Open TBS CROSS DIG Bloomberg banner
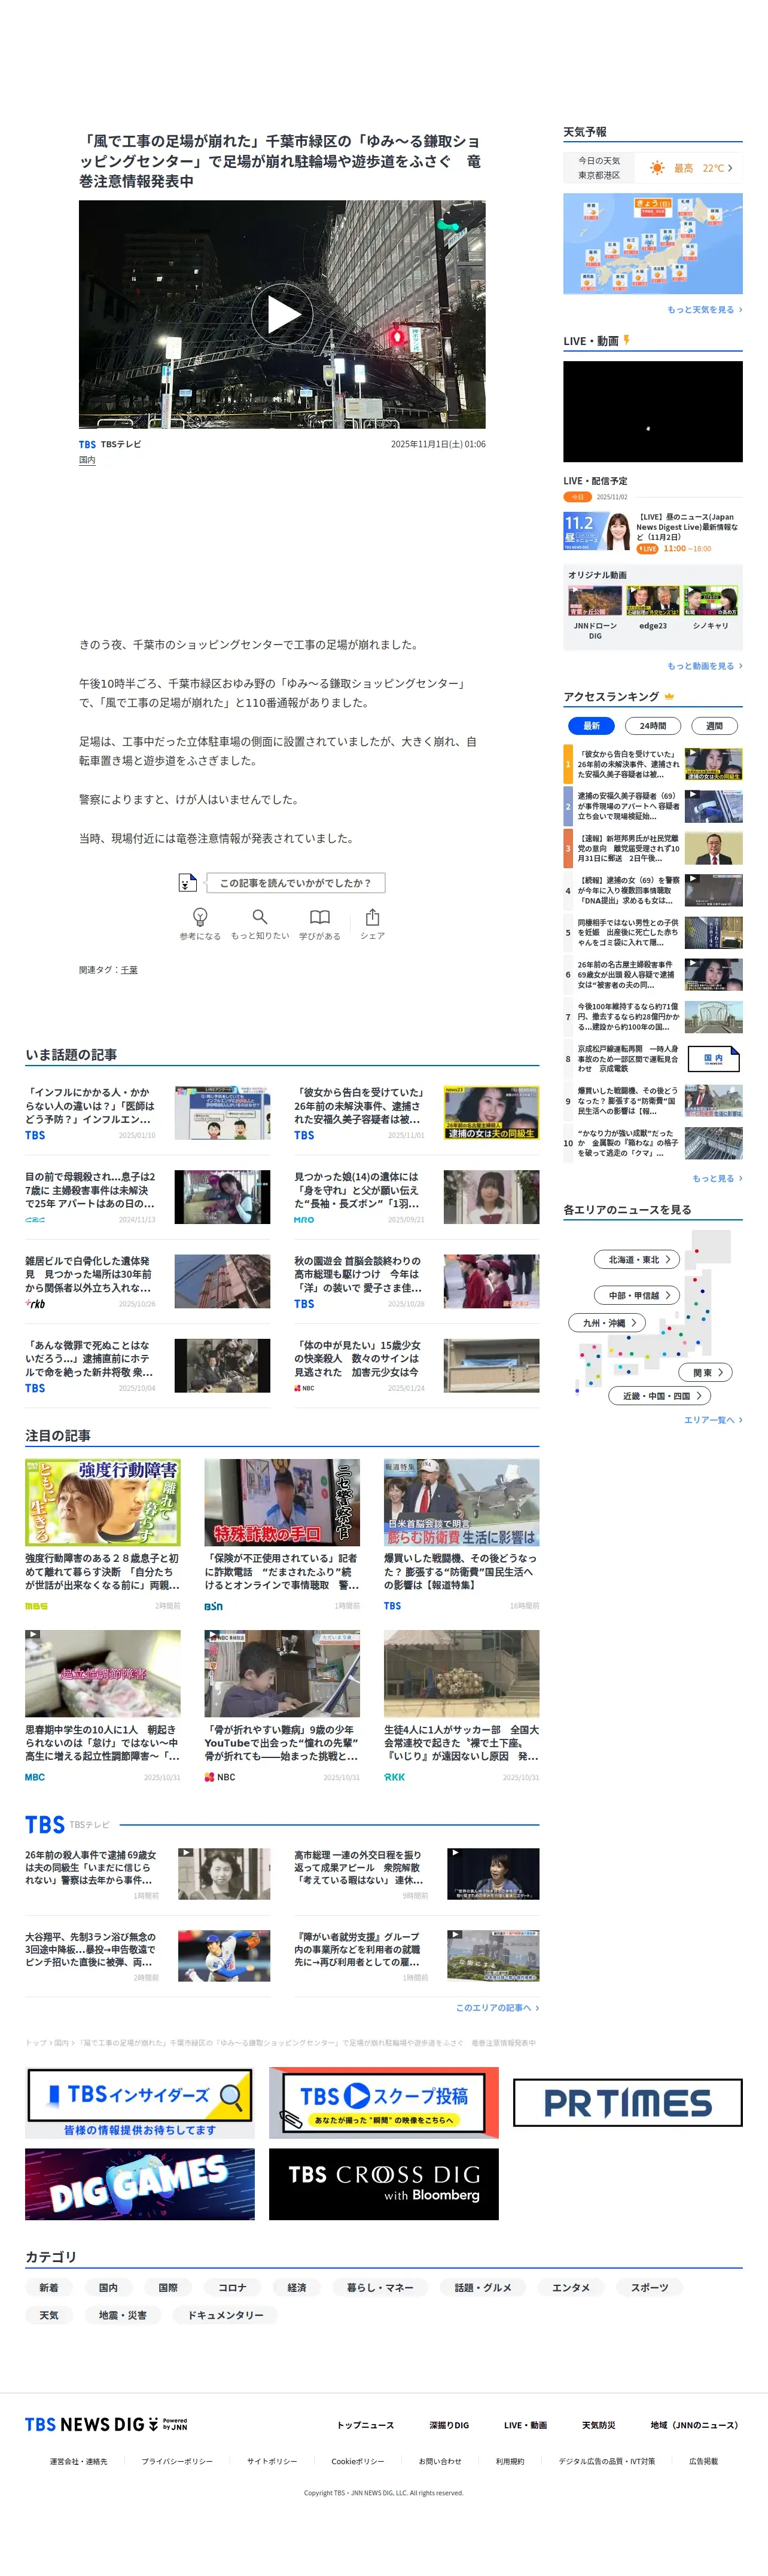This screenshot has width=768, height=2576. pos(383,2185)
